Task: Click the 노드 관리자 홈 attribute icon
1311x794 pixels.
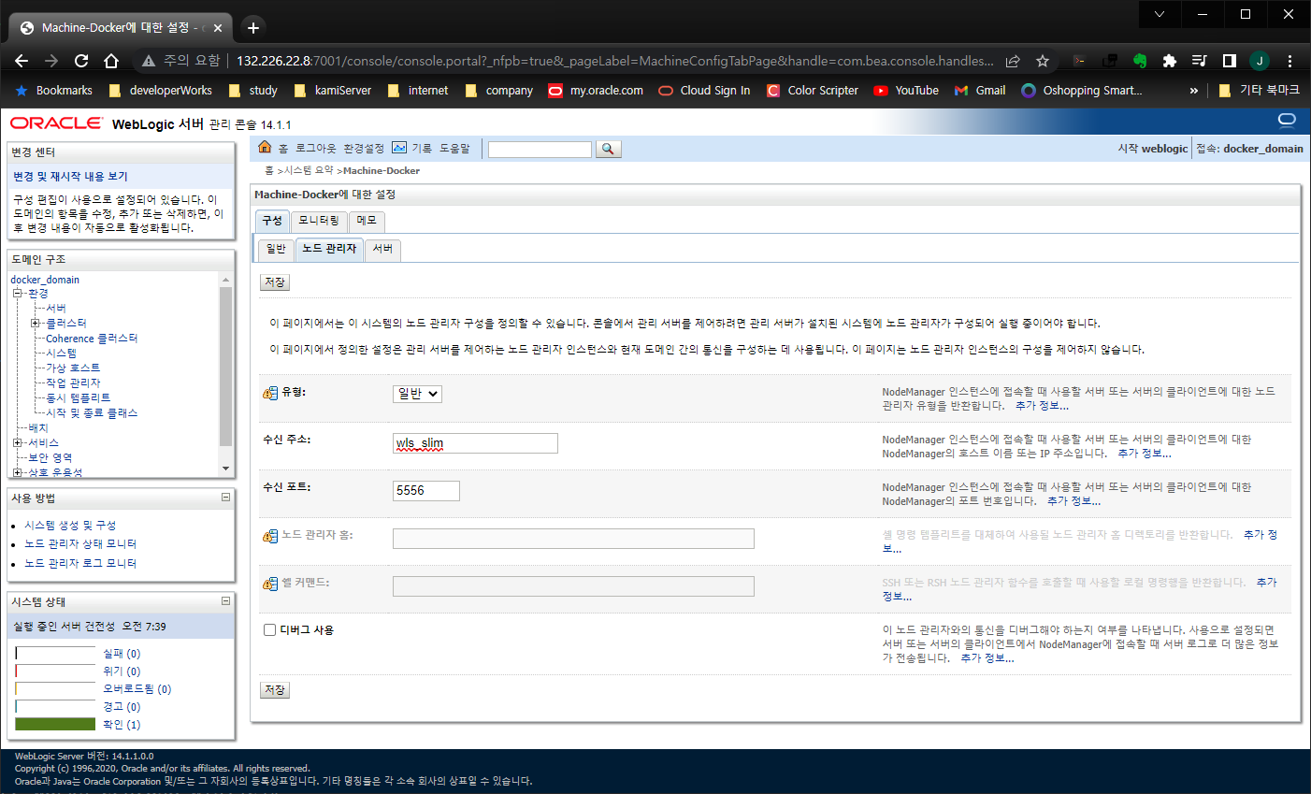Action: click(x=270, y=536)
